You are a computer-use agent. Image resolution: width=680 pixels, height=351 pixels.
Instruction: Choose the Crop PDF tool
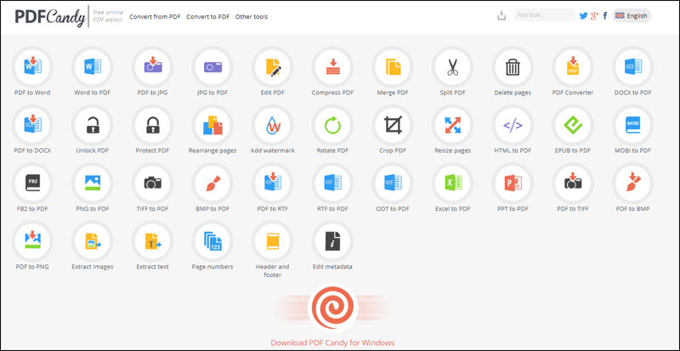393,126
